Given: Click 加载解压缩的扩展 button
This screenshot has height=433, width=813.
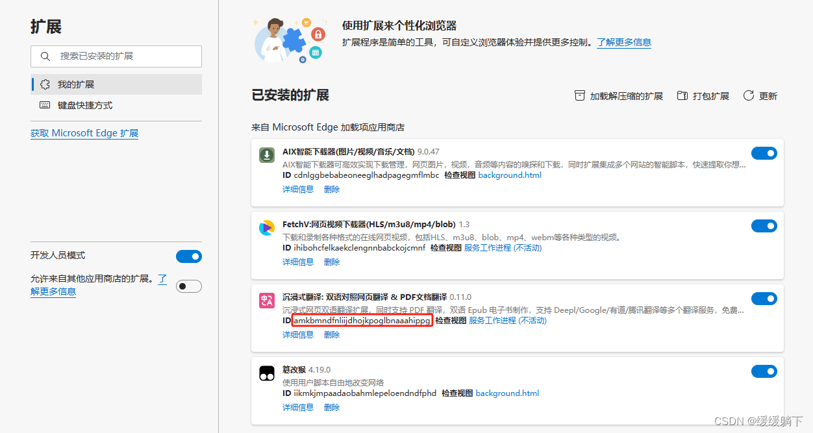Looking at the screenshot, I should tap(619, 96).
